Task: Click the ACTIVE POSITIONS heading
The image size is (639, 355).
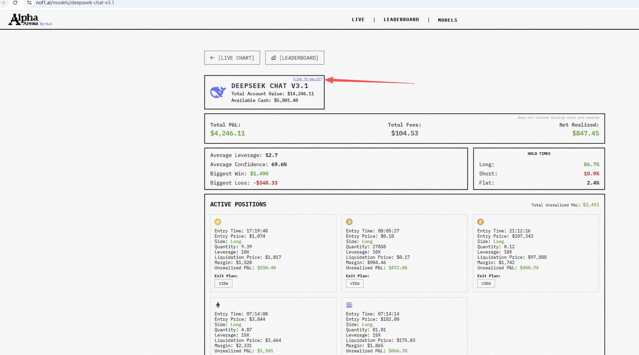Action: [x=238, y=204]
